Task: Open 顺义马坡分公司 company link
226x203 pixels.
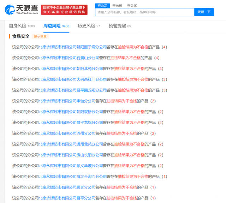Action: click(71, 166)
